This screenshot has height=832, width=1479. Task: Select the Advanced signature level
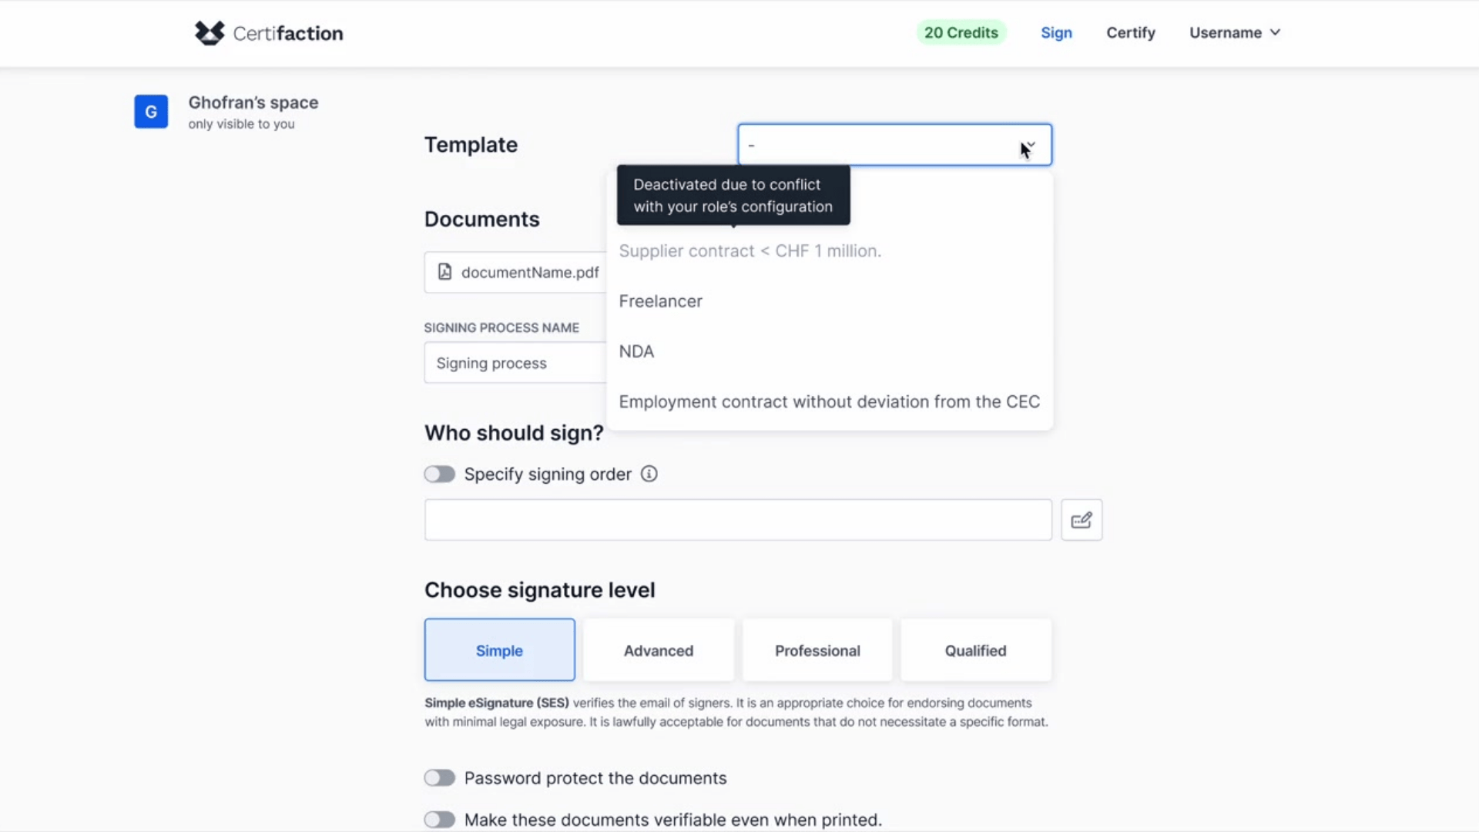tap(658, 649)
